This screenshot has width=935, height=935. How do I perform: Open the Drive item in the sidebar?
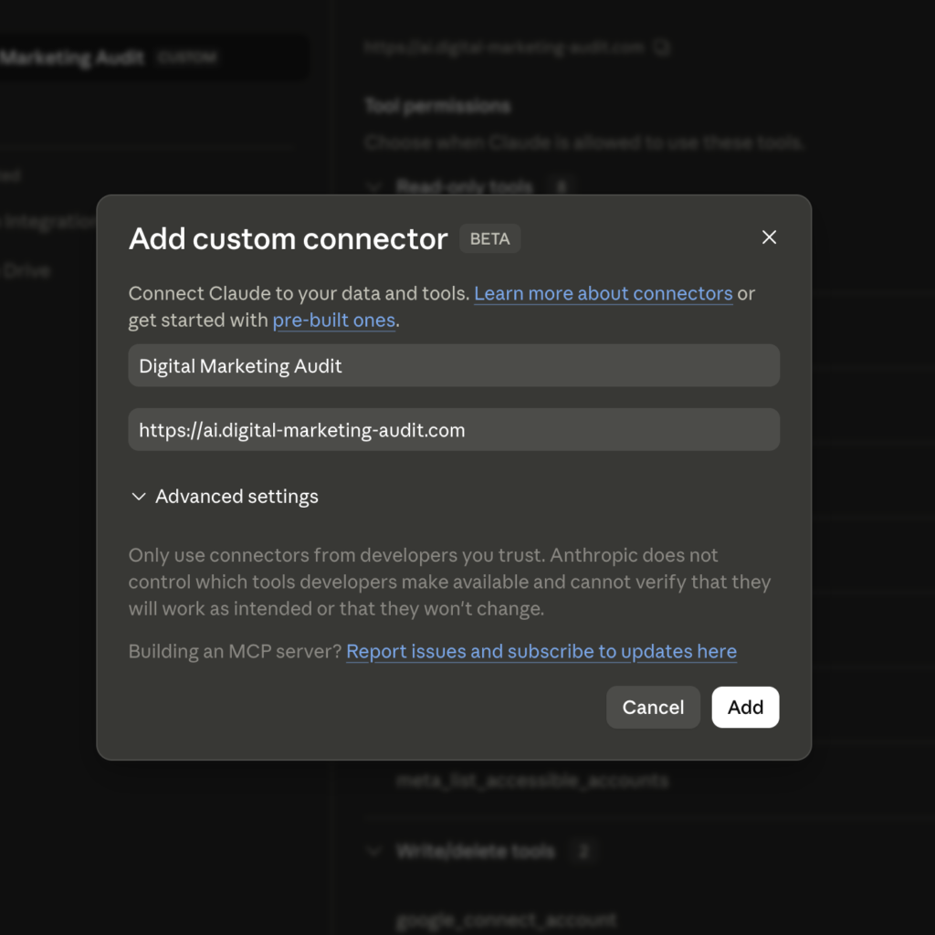coord(26,271)
